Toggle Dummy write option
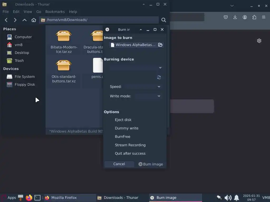 pyautogui.click(x=127, y=128)
